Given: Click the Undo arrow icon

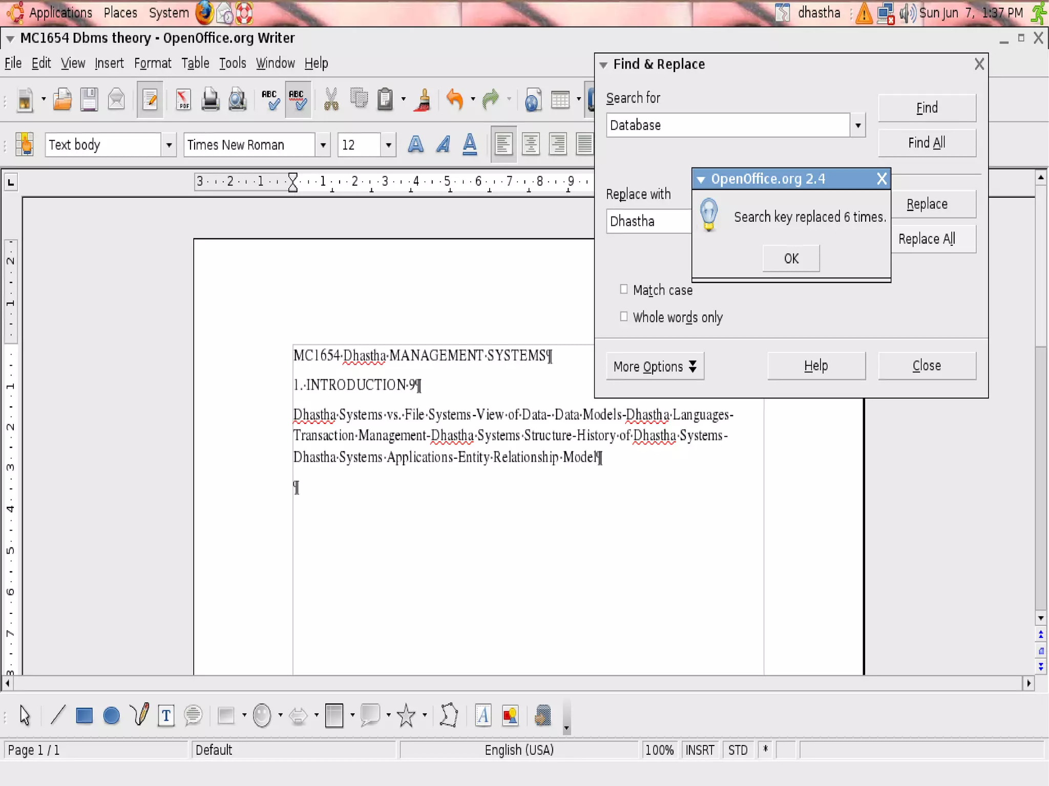Looking at the screenshot, I should point(454,99).
